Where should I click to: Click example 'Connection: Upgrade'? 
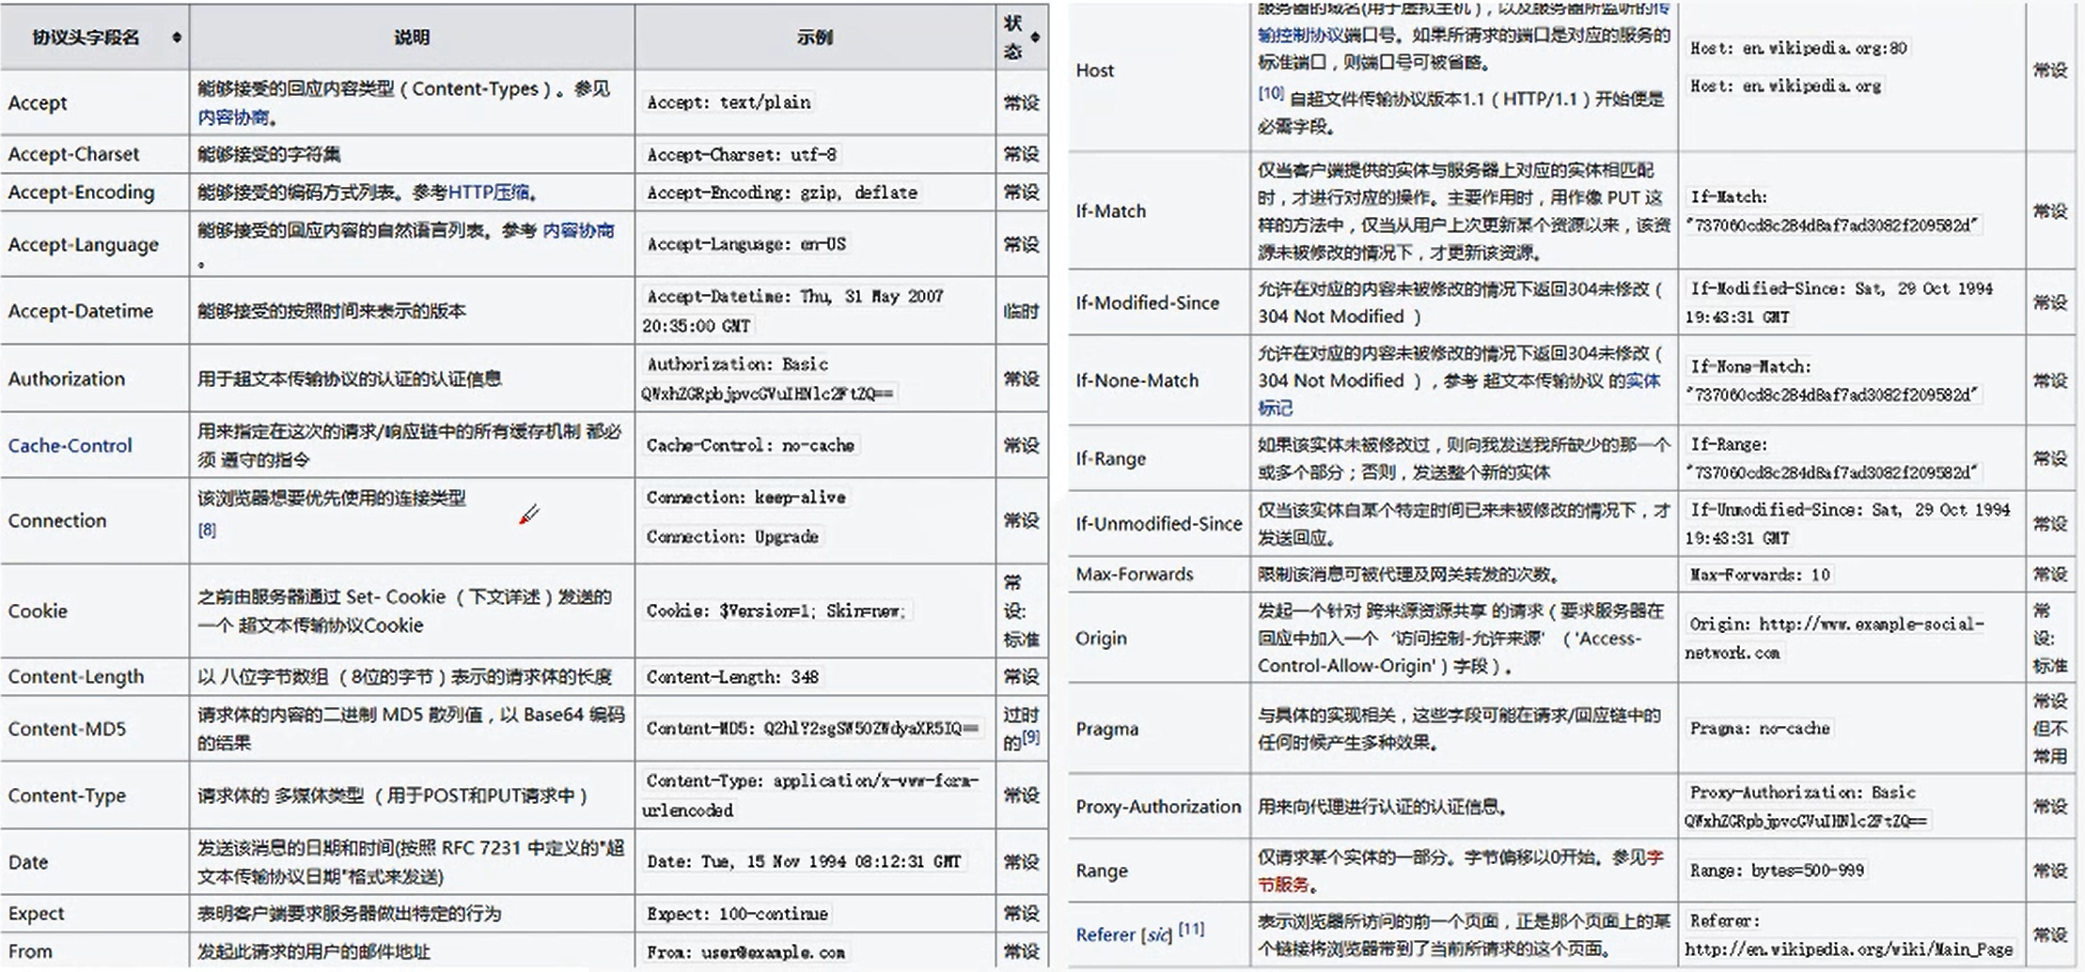point(731,536)
